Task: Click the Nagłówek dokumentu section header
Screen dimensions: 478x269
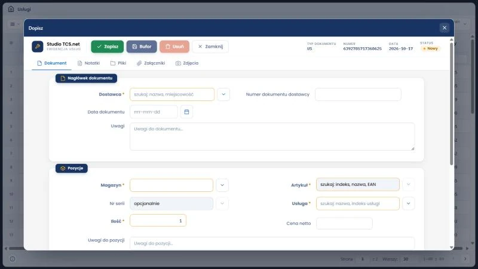Action: (86, 78)
